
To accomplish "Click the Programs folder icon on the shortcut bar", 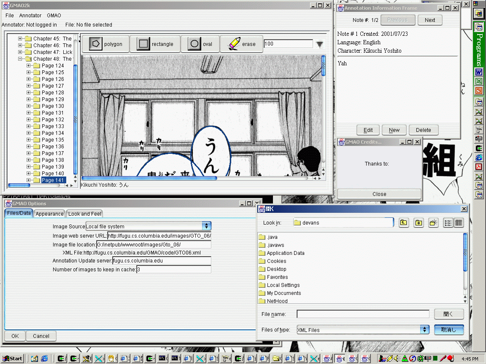I will (479, 27).
